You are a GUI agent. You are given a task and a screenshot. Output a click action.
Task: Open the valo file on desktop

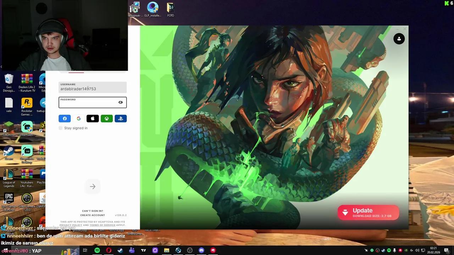pos(9,106)
